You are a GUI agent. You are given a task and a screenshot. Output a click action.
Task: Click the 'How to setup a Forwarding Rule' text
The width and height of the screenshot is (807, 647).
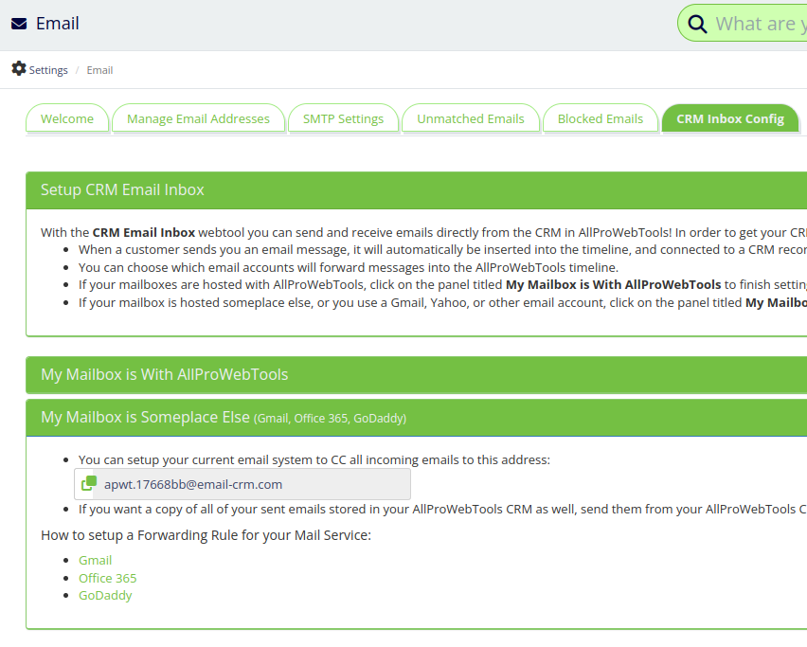(x=206, y=535)
